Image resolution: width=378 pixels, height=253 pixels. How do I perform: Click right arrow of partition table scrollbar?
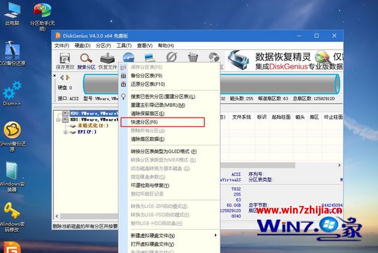pyautogui.click(x=339, y=165)
